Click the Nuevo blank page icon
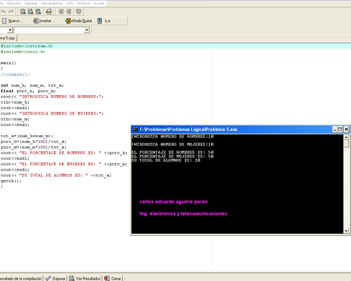 click(x=4, y=21)
